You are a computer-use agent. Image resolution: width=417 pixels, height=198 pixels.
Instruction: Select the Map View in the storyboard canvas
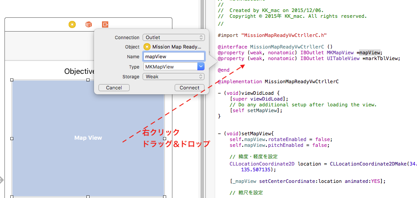[88, 138]
